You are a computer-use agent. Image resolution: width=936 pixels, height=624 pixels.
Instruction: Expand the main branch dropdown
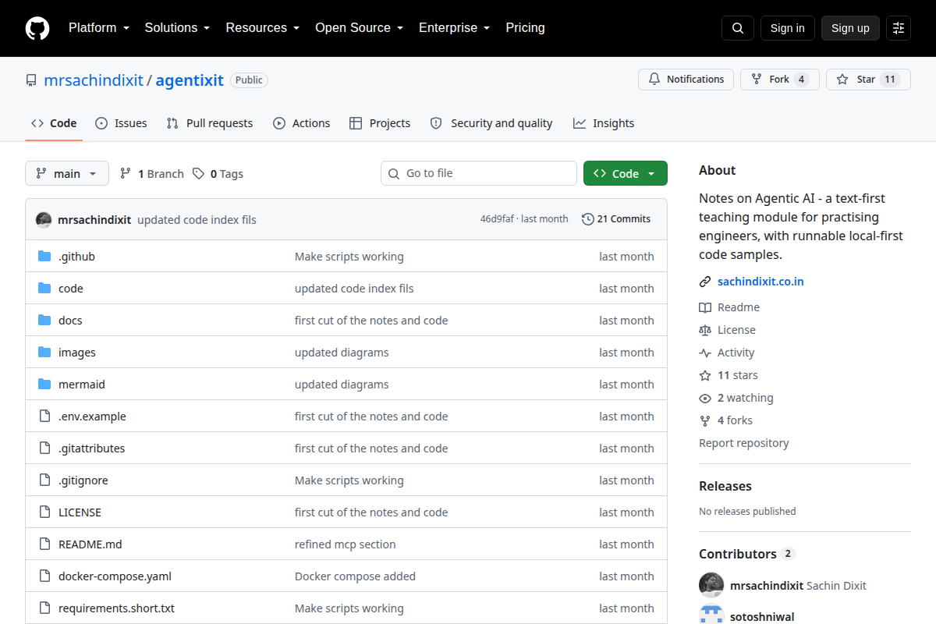pyautogui.click(x=67, y=173)
